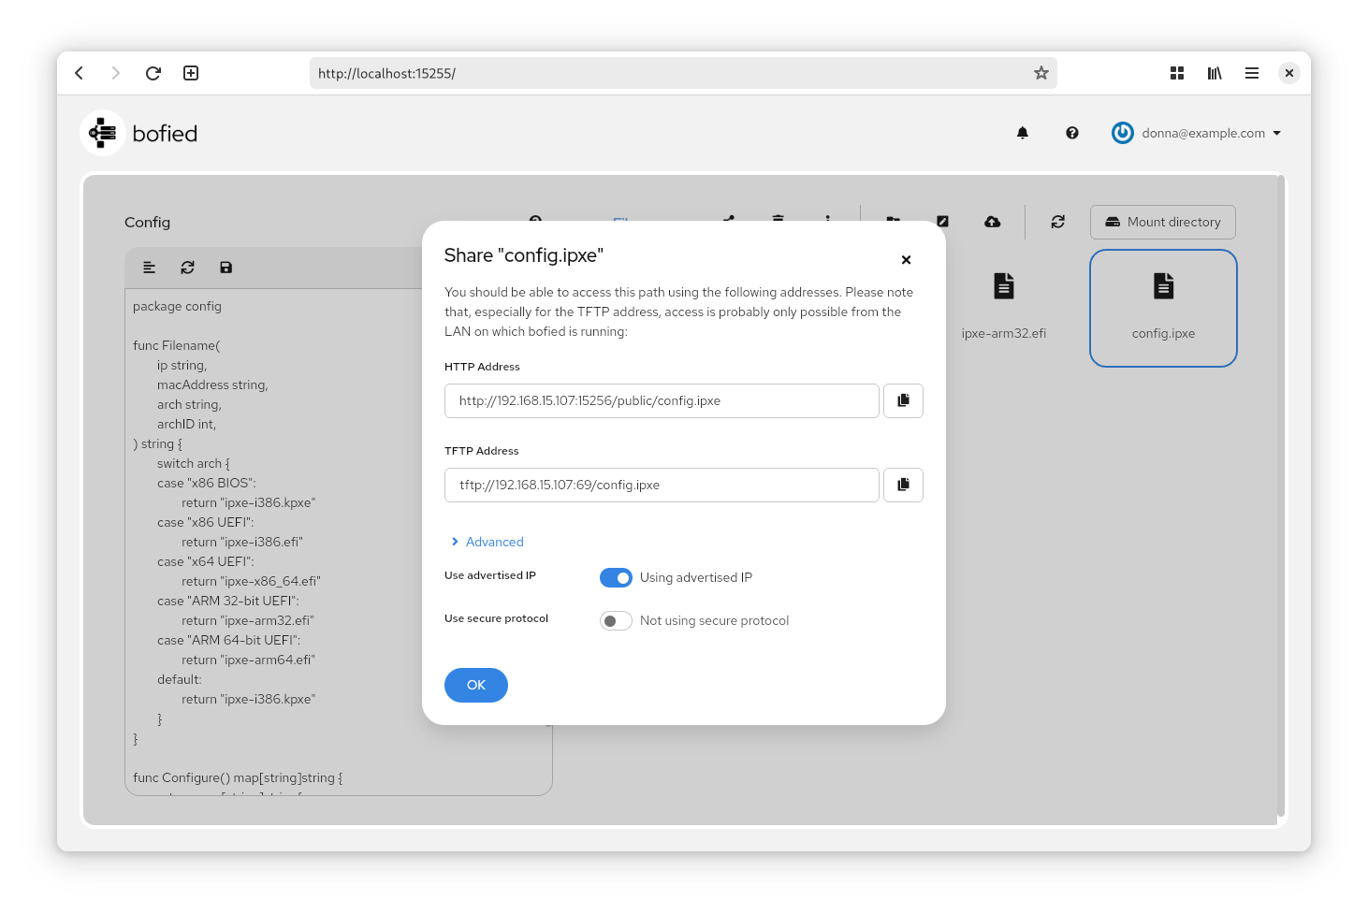Copy the HTTP address to clipboard
This screenshot has height=914, width=1368.
pos(903,400)
